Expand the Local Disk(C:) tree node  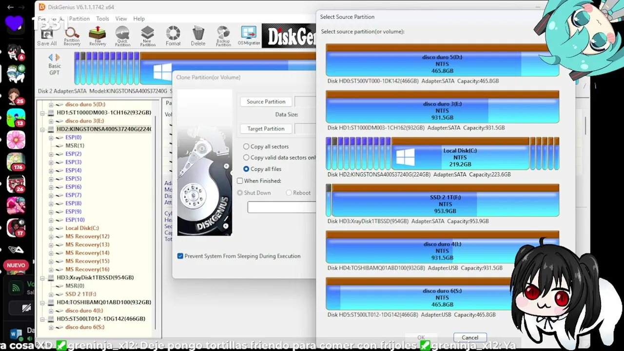51,228
